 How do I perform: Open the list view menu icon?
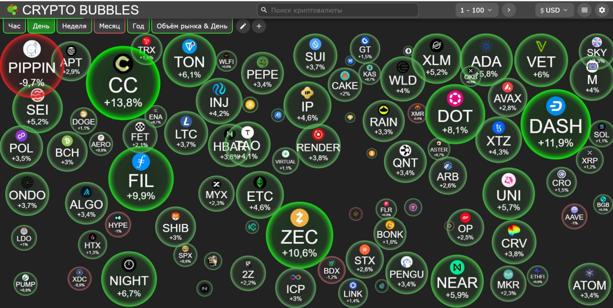coord(584,10)
